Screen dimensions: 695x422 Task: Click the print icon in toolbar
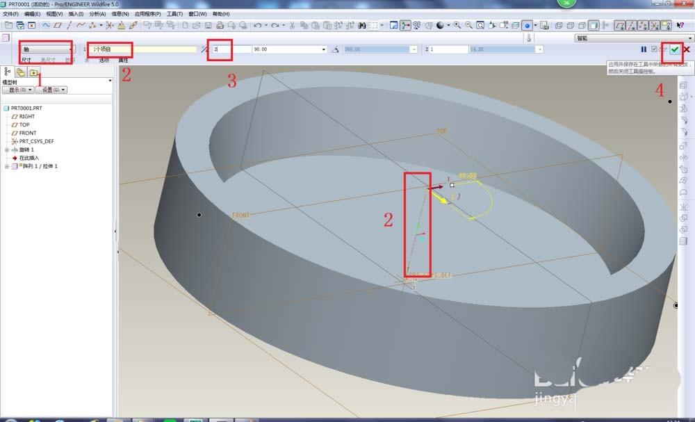click(x=220, y=26)
